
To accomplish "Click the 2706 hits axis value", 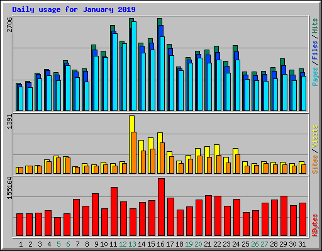I will tap(9, 24).
